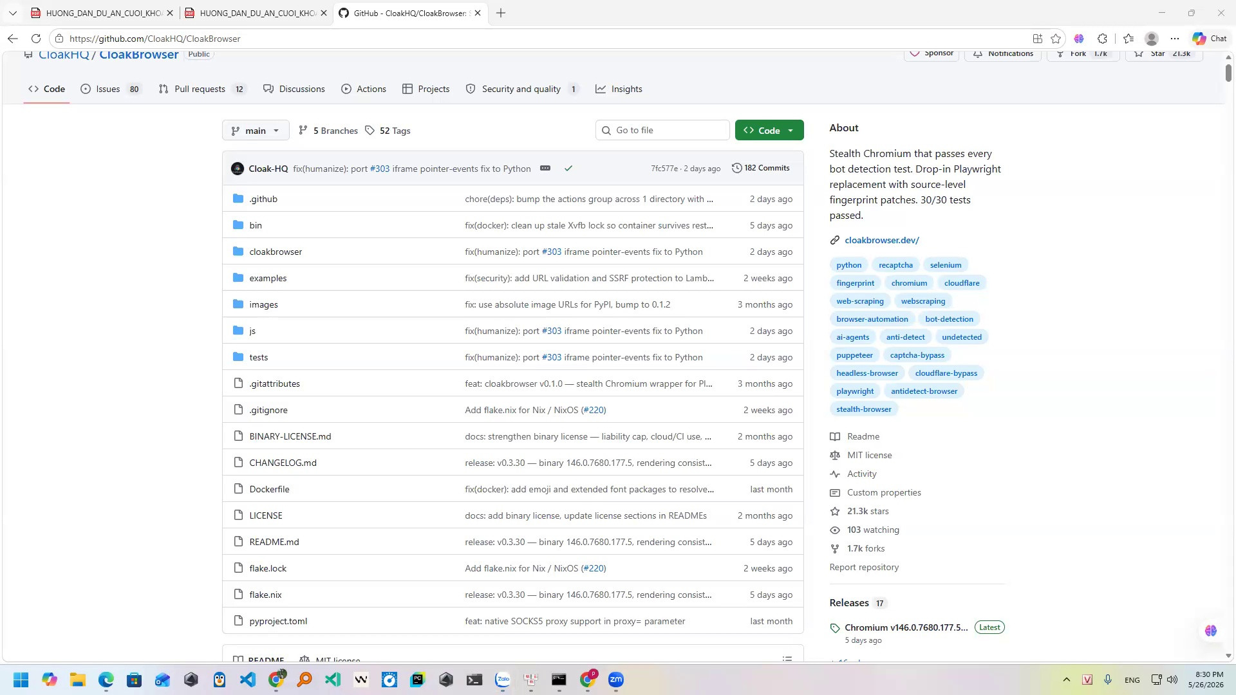The height and width of the screenshot is (695, 1236).
Task: Click the commit status checkmark icon
Action: click(x=568, y=169)
